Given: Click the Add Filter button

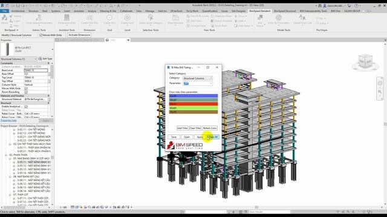Looking at the screenshot, I should tap(183, 128).
